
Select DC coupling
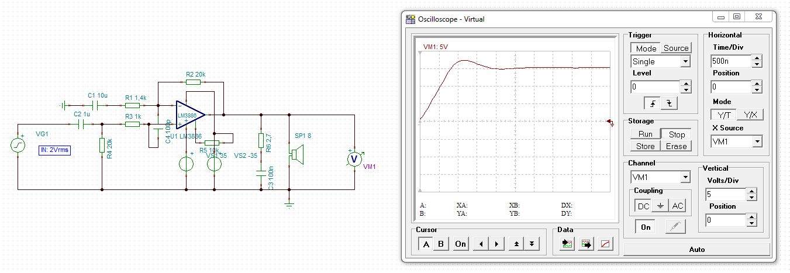point(643,206)
